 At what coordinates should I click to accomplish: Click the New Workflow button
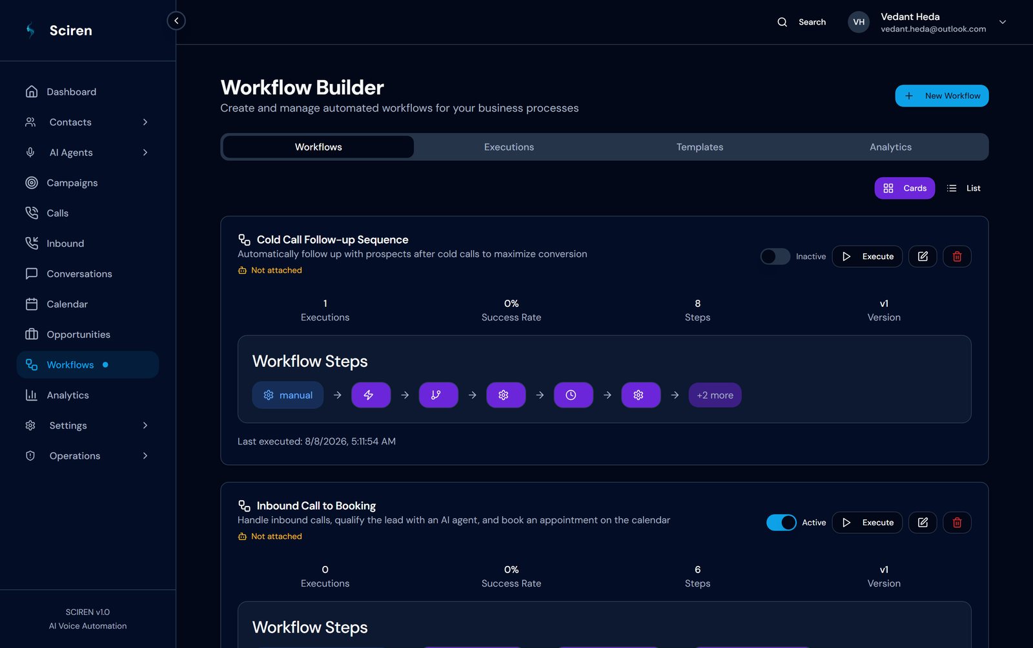942,96
